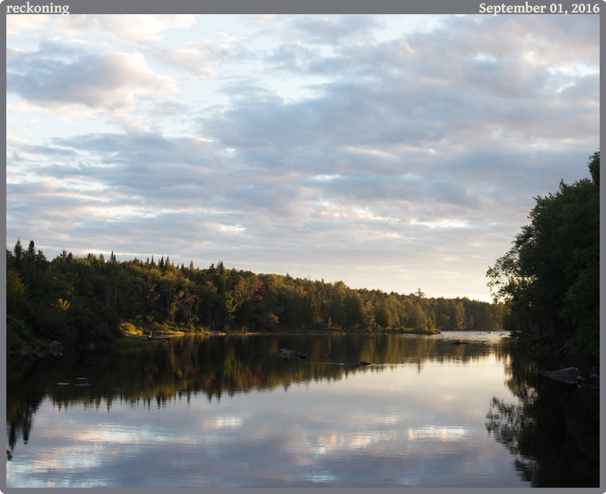
Task: Click the "reckoning" title text
Action: 38,8
